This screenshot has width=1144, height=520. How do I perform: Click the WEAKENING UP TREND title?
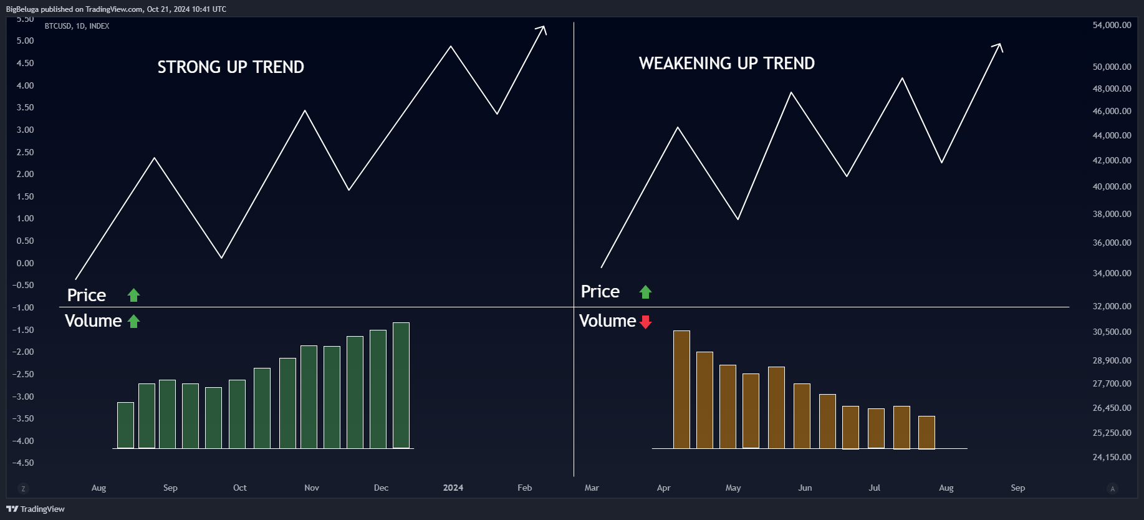[727, 63]
